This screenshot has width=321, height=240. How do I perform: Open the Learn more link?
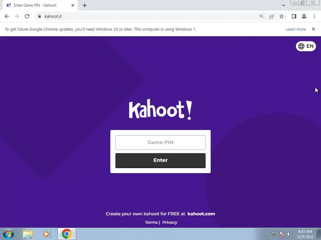pos(296,29)
